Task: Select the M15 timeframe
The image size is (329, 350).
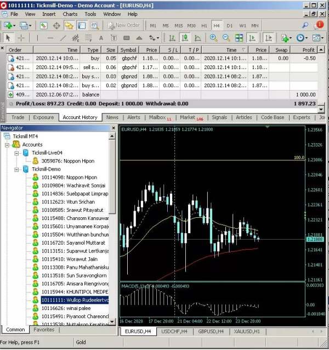Action: pyautogui.click(x=178, y=26)
